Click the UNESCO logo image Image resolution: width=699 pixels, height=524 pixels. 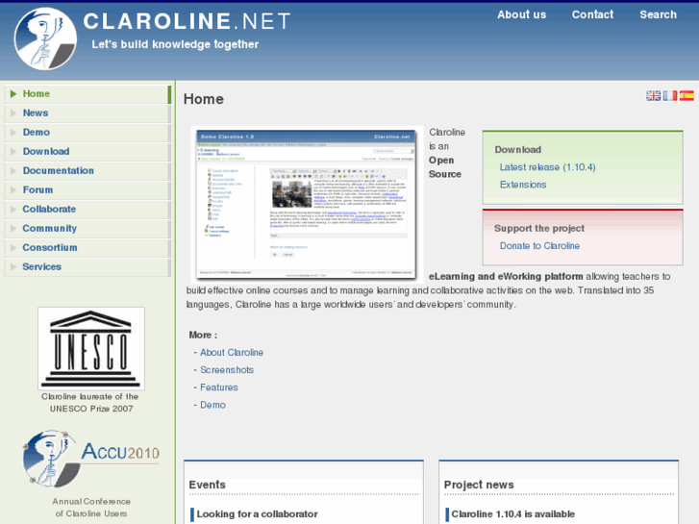[91, 348]
